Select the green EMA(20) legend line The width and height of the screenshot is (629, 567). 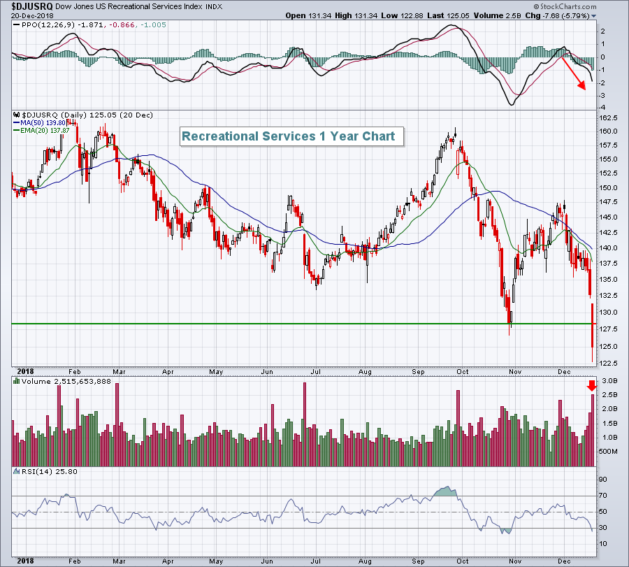[x=17, y=131]
